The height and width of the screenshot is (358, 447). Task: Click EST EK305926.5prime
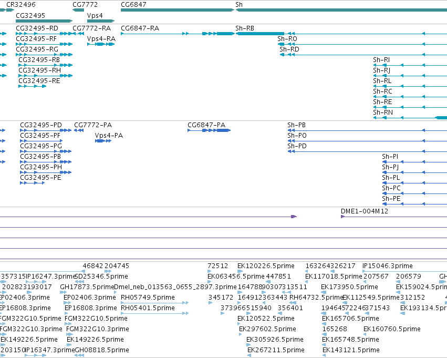(x=275, y=340)
